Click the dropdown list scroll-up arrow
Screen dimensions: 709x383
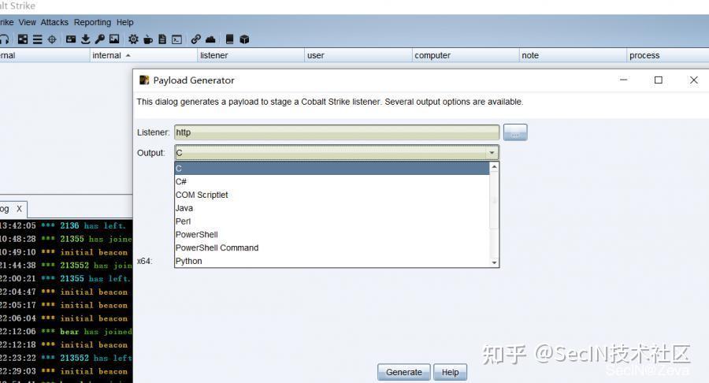coord(494,167)
